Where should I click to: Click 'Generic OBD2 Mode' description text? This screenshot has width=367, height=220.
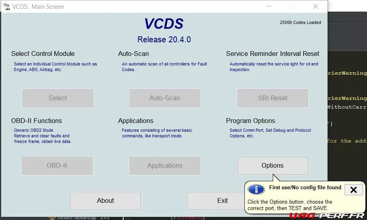tap(43, 136)
